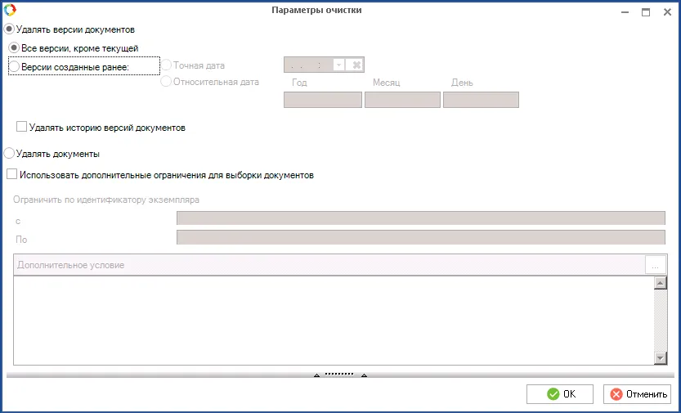The width and height of the screenshot is (681, 413).
Task: Clear the exact date with the X icon
Action: [356, 65]
